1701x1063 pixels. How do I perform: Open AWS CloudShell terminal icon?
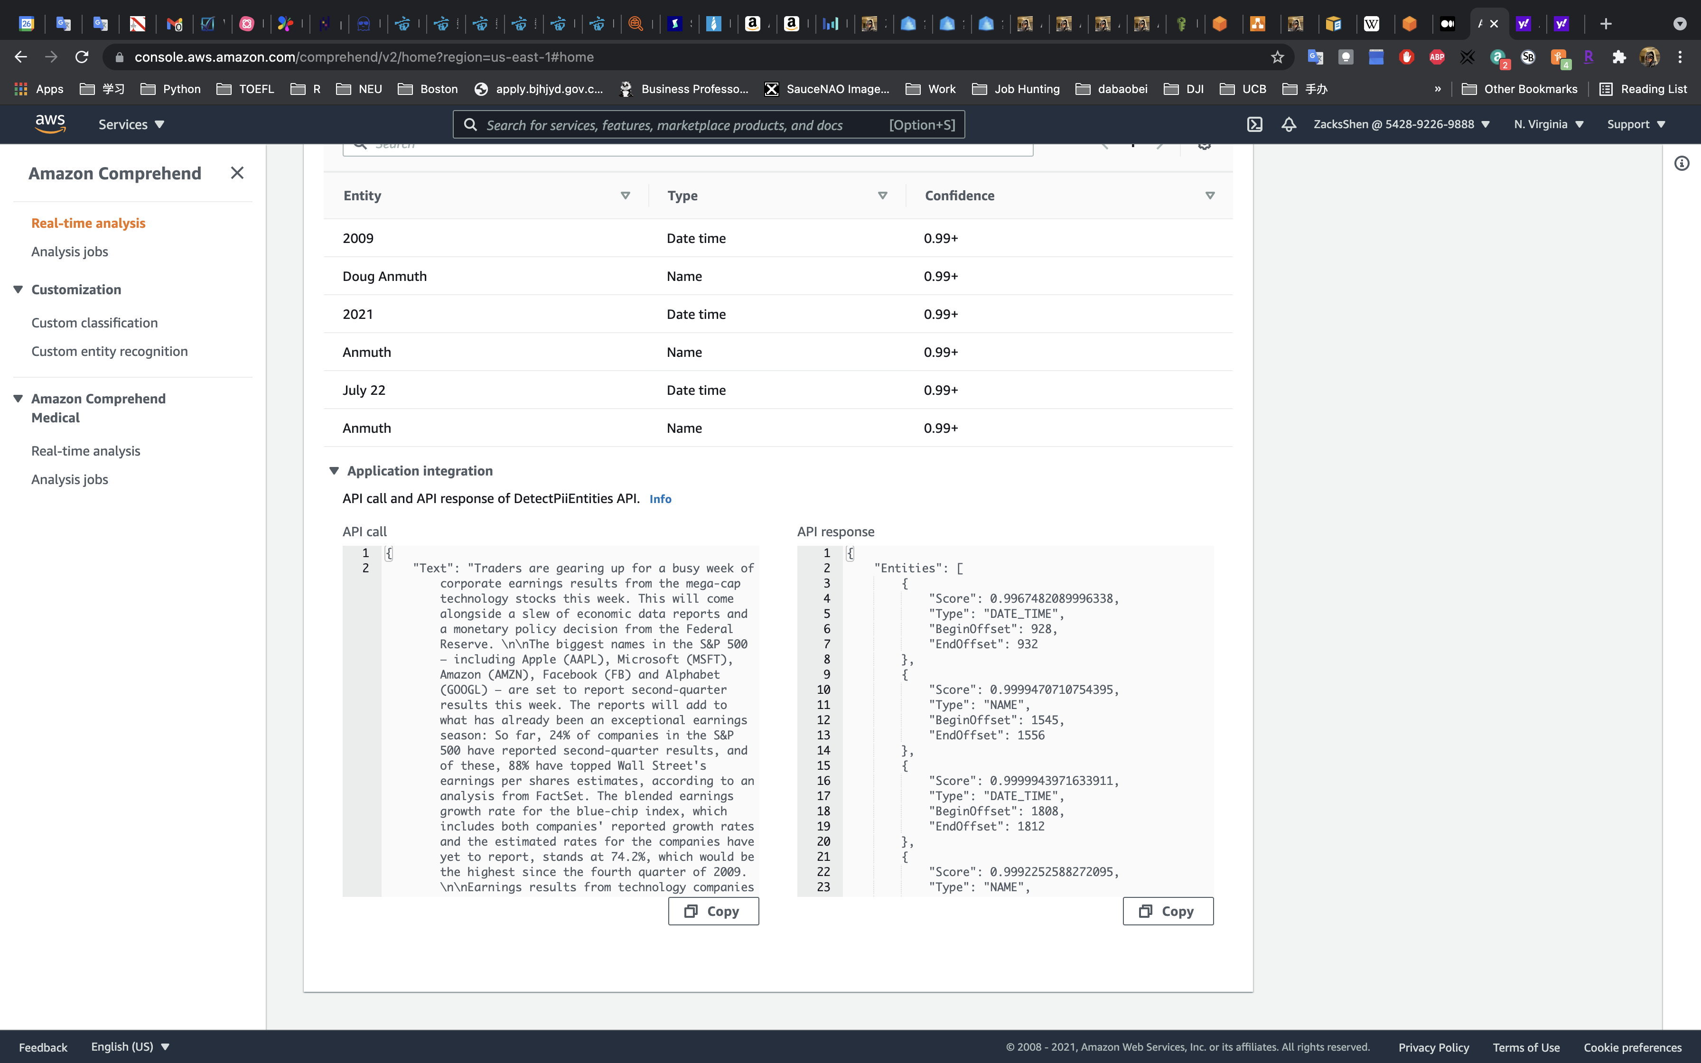(1255, 124)
